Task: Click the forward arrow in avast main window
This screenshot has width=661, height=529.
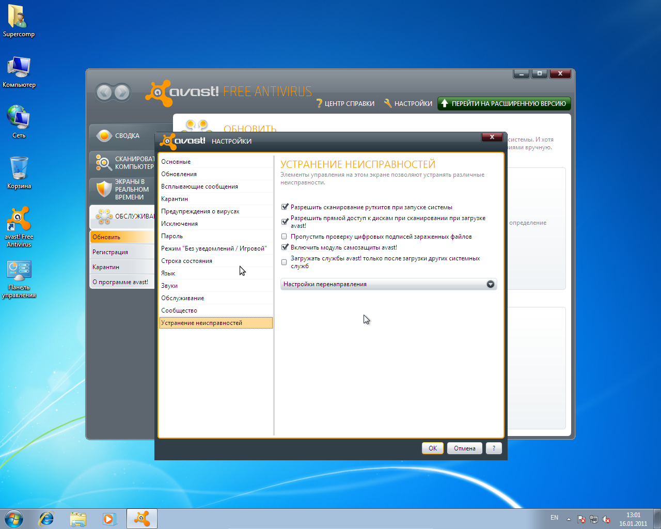Action: pos(122,92)
